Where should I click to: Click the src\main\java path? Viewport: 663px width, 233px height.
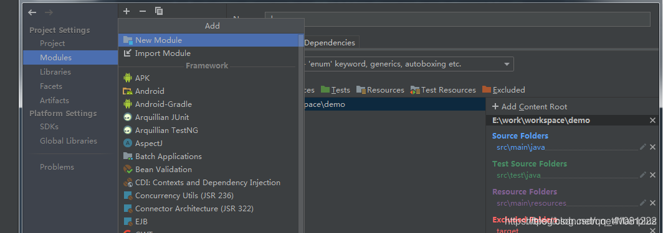pos(520,147)
